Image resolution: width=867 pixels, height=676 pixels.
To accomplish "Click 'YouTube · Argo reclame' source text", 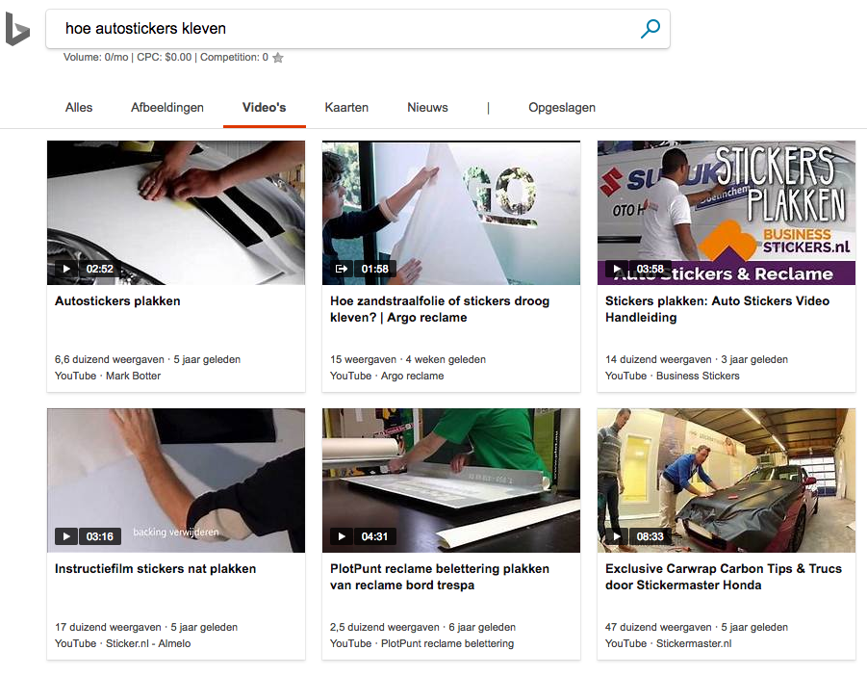I will point(387,376).
